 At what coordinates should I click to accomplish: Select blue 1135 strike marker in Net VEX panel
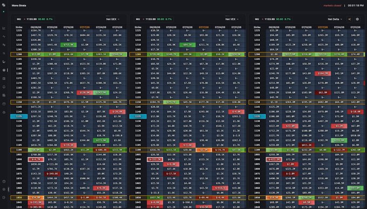(138, 116)
